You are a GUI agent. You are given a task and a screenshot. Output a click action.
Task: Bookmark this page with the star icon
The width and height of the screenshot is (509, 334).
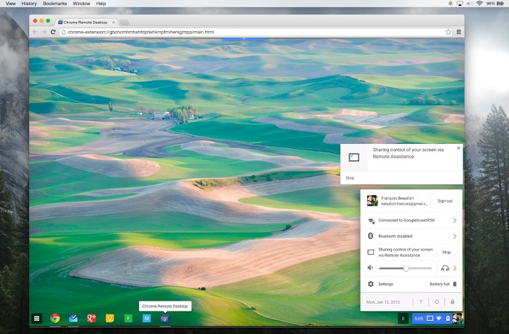tap(448, 32)
